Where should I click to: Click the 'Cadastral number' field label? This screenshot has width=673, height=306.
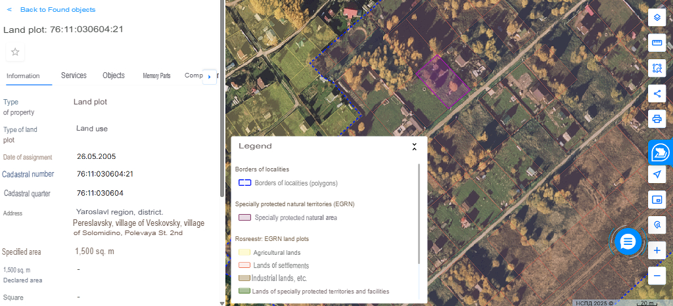pos(28,174)
